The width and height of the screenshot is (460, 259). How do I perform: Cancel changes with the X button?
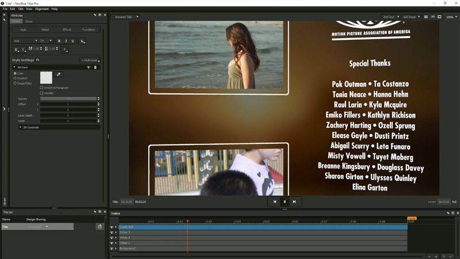tap(444, 256)
